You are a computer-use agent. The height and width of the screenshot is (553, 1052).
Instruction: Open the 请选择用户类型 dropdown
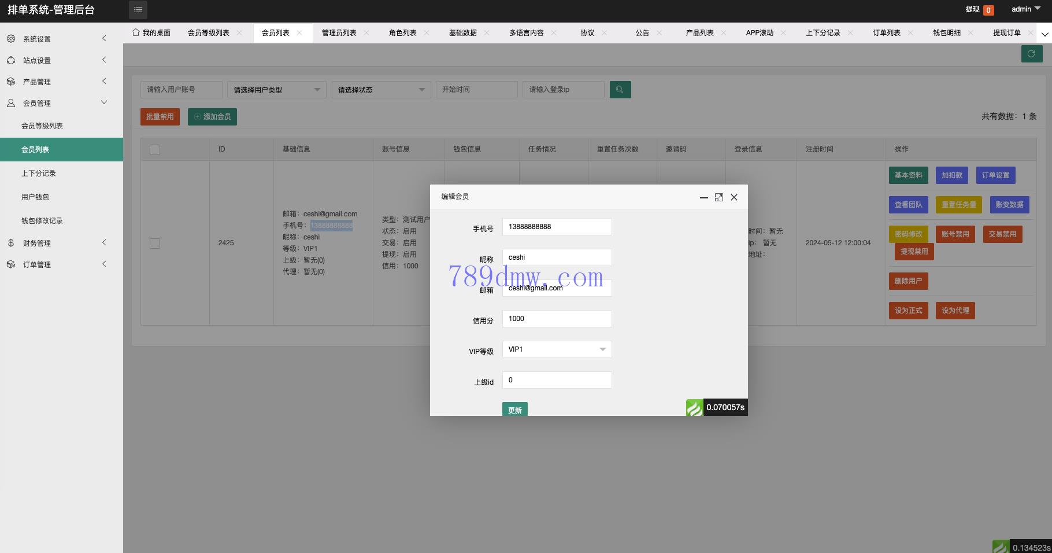pyautogui.click(x=276, y=90)
